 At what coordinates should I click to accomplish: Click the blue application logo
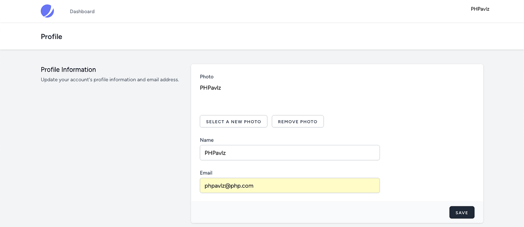point(47,11)
